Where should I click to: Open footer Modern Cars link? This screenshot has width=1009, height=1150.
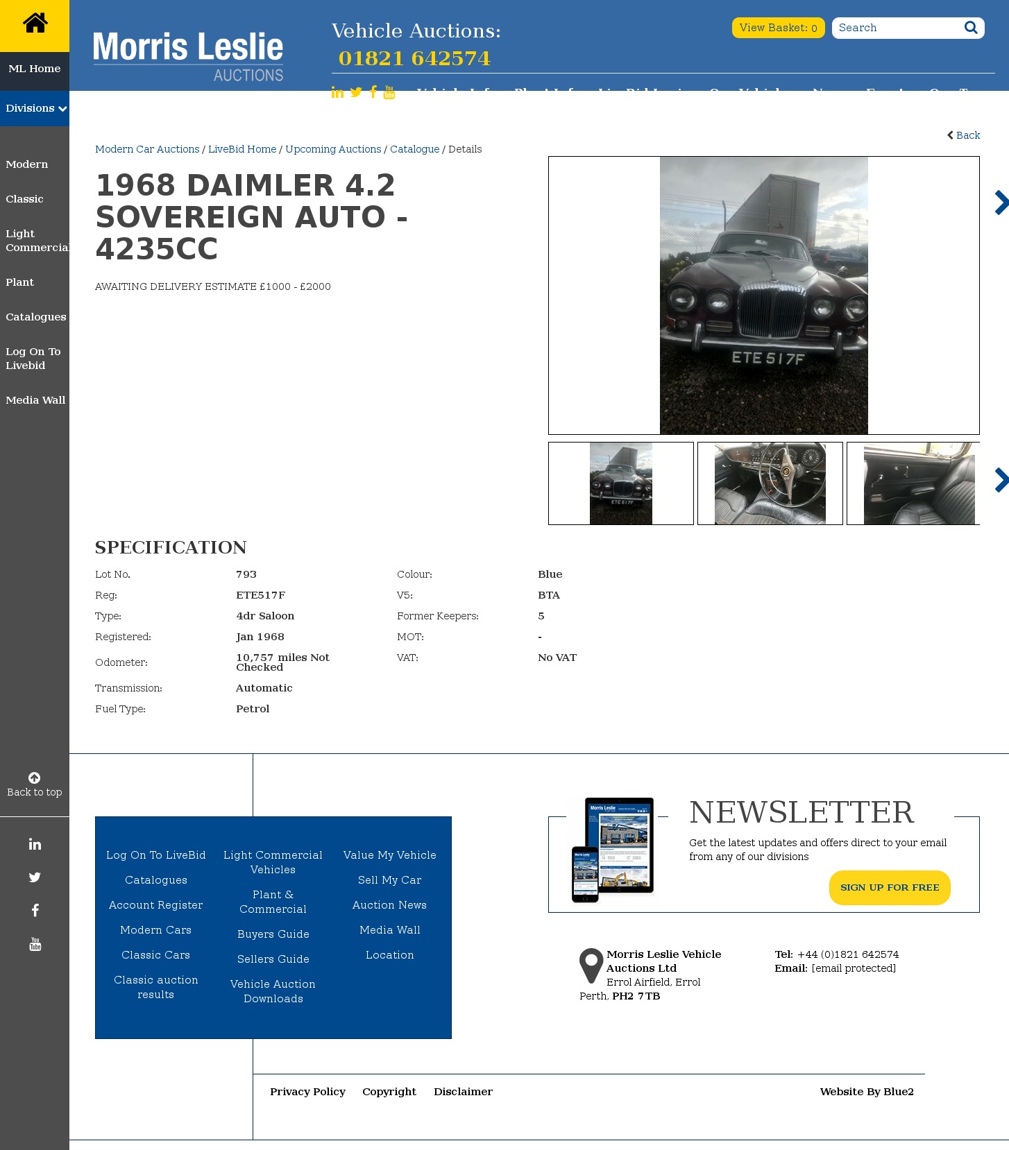(156, 930)
